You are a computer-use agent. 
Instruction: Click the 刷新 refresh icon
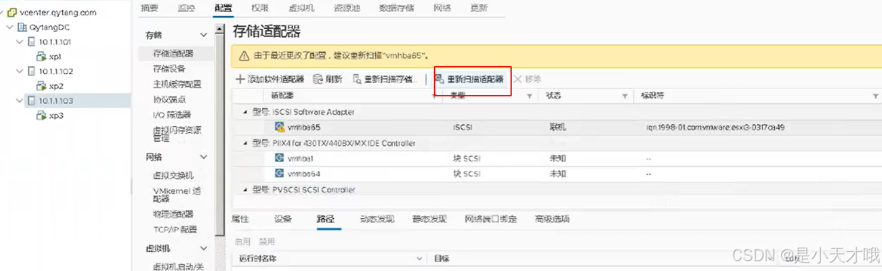318,79
